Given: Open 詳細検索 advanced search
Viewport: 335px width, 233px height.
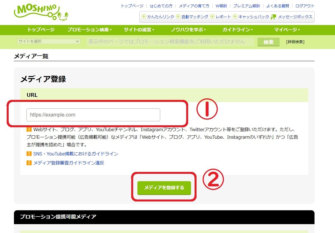Looking at the screenshot, I should pos(295,42).
